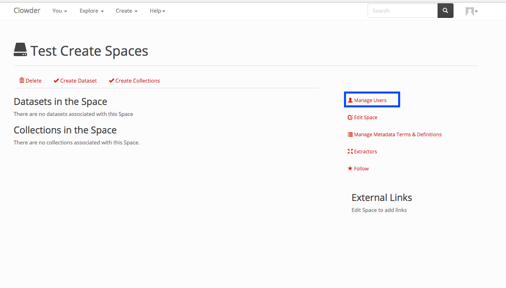Click the hard drive icon beside the title
The width and height of the screenshot is (506, 288).
(x=20, y=50)
